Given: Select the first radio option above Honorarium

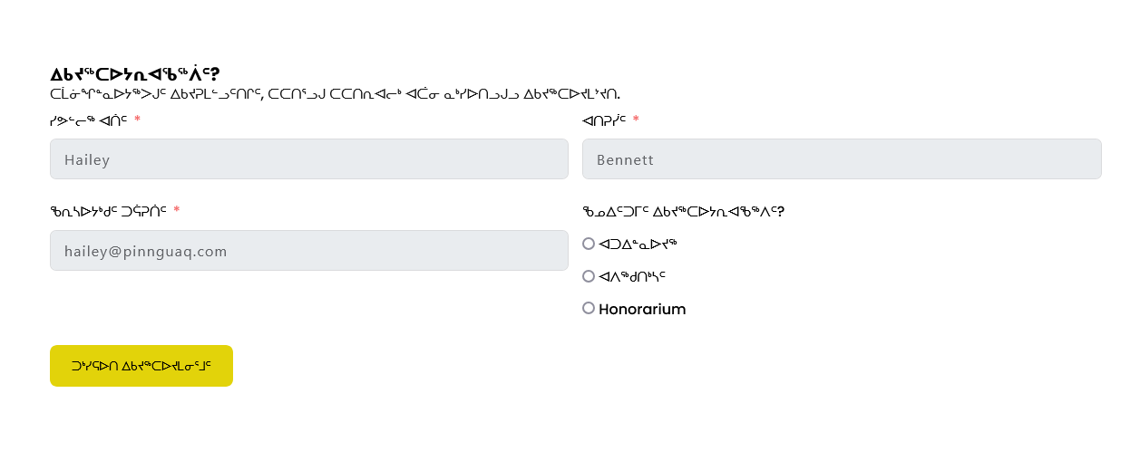Looking at the screenshot, I should pyautogui.click(x=589, y=244).
